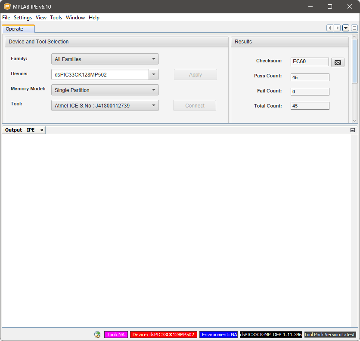The width and height of the screenshot is (360, 341).
Task: Open the Family dropdown
Action: tap(105, 59)
